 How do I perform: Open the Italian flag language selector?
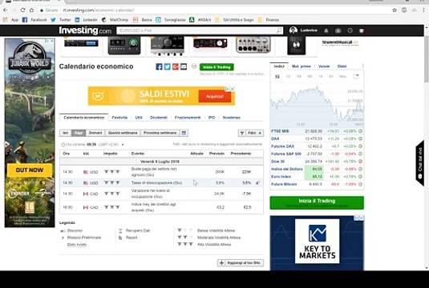362,30
